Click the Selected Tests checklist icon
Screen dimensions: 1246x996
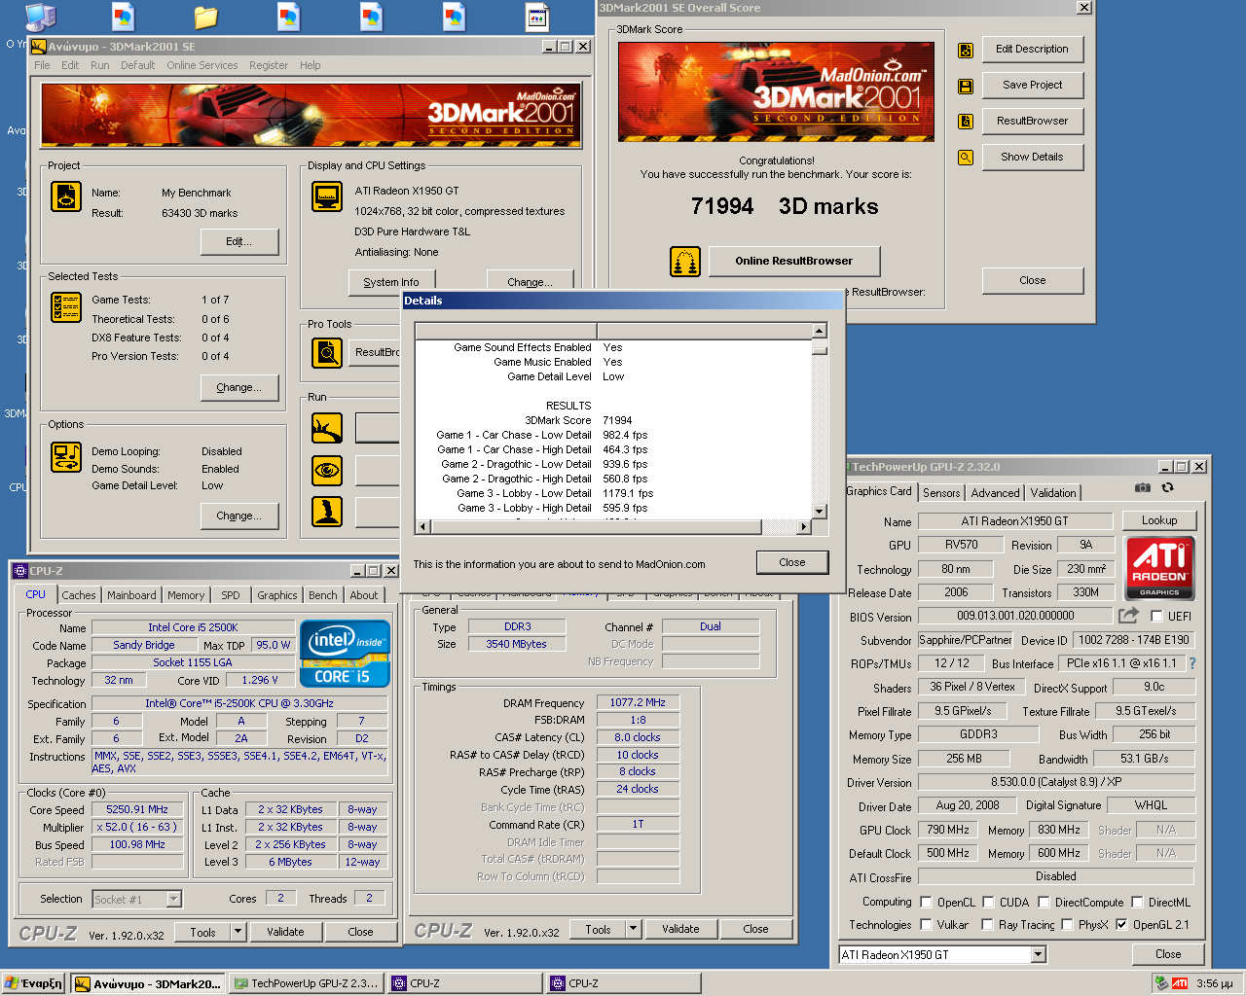[x=66, y=307]
